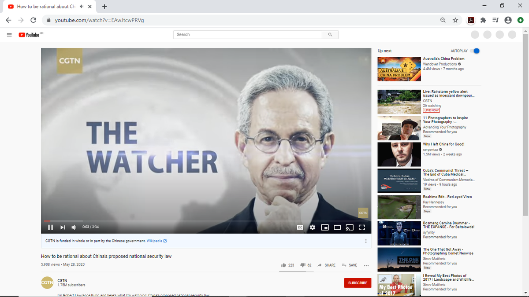Reload the current page
529x297 pixels.
coord(33,20)
